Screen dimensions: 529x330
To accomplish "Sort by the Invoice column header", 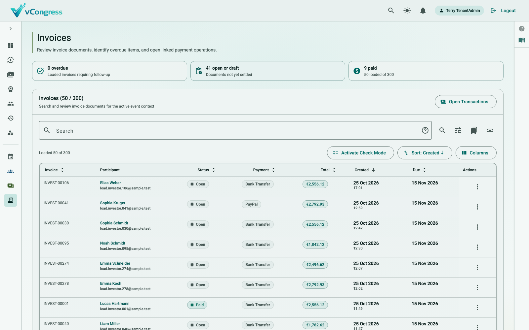I will [55, 170].
